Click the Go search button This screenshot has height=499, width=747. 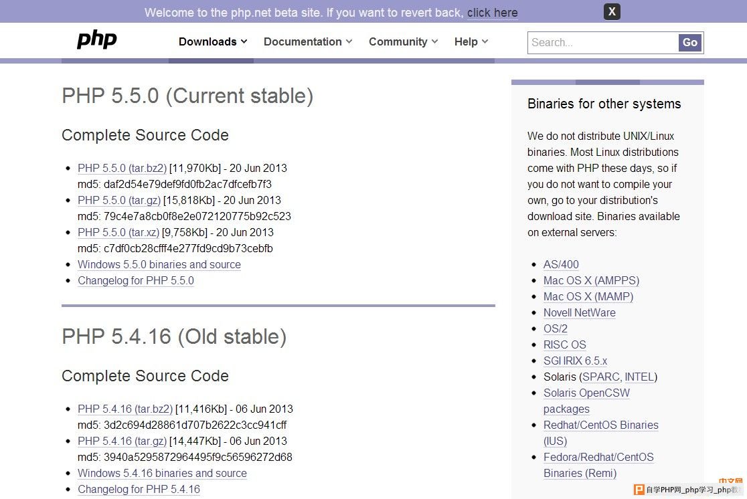(x=690, y=43)
